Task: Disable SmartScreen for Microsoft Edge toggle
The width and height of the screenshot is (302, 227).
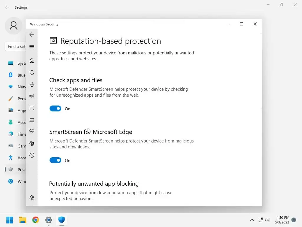Action: pyautogui.click(x=55, y=160)
